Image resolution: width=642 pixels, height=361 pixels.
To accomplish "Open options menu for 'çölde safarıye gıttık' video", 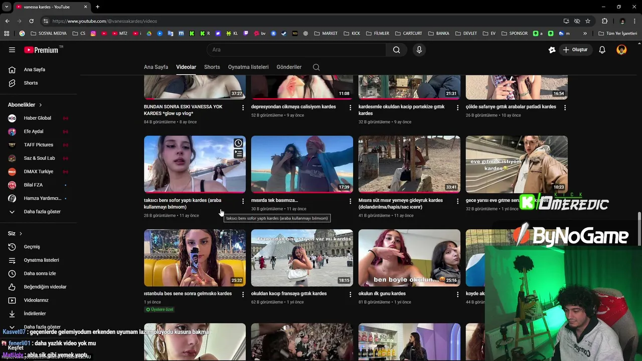I will point(565,107).
